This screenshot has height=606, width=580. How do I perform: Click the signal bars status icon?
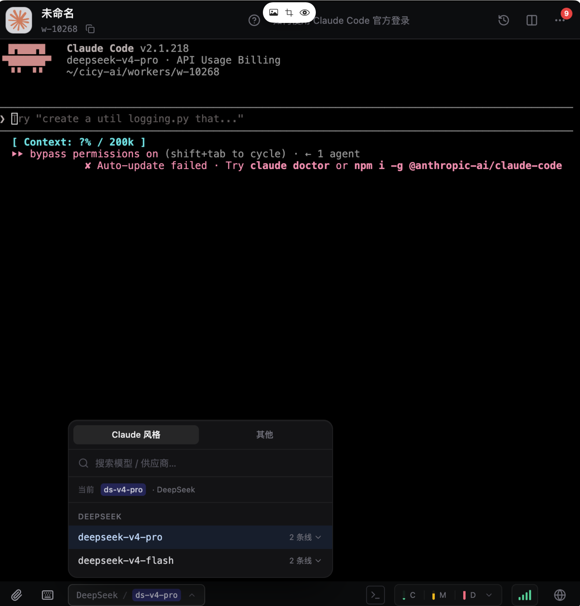[525, 595]
